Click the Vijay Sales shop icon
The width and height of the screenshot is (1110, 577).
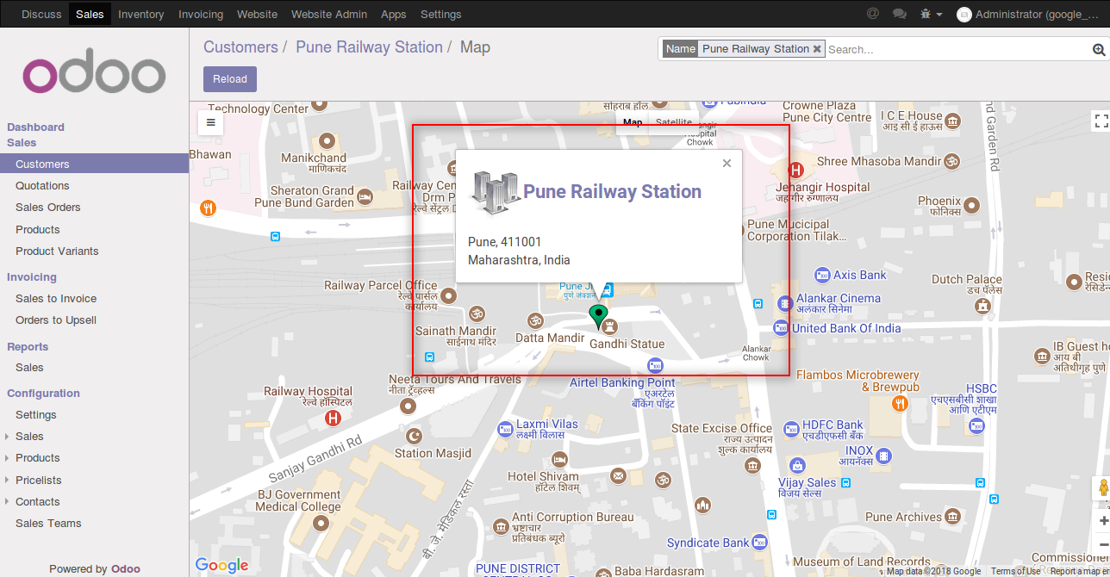pos(797,465)
